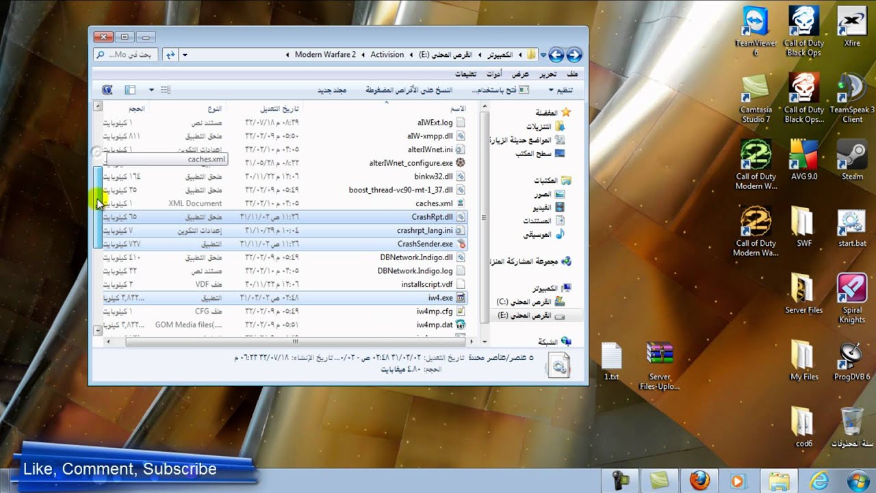This screenshot has width=876, height=493.
Task: Select Desktop (سطح المكتب) in the navigation pane
Action: (x=541, y=153)
